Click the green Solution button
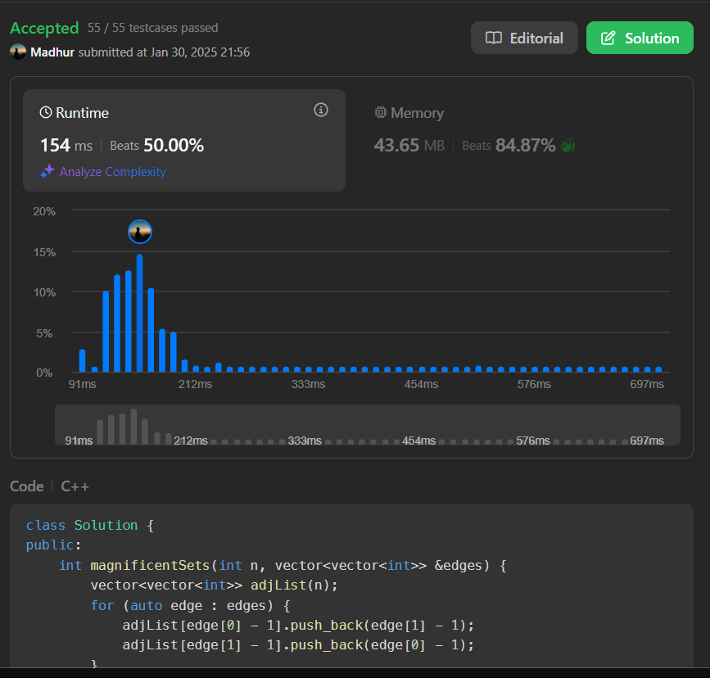Viewport: 710px width, 678px height. 640,38
